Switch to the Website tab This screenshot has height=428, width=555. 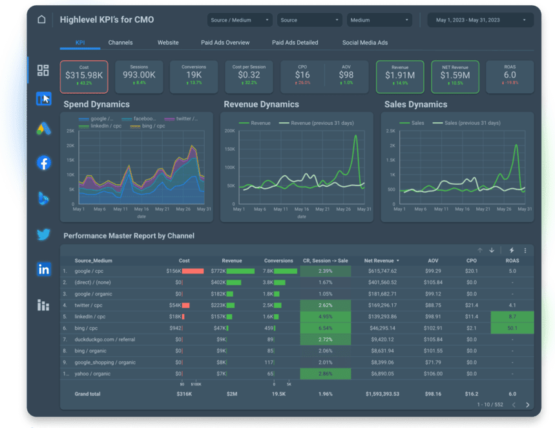pyautogui.click(x=168, y=43)
